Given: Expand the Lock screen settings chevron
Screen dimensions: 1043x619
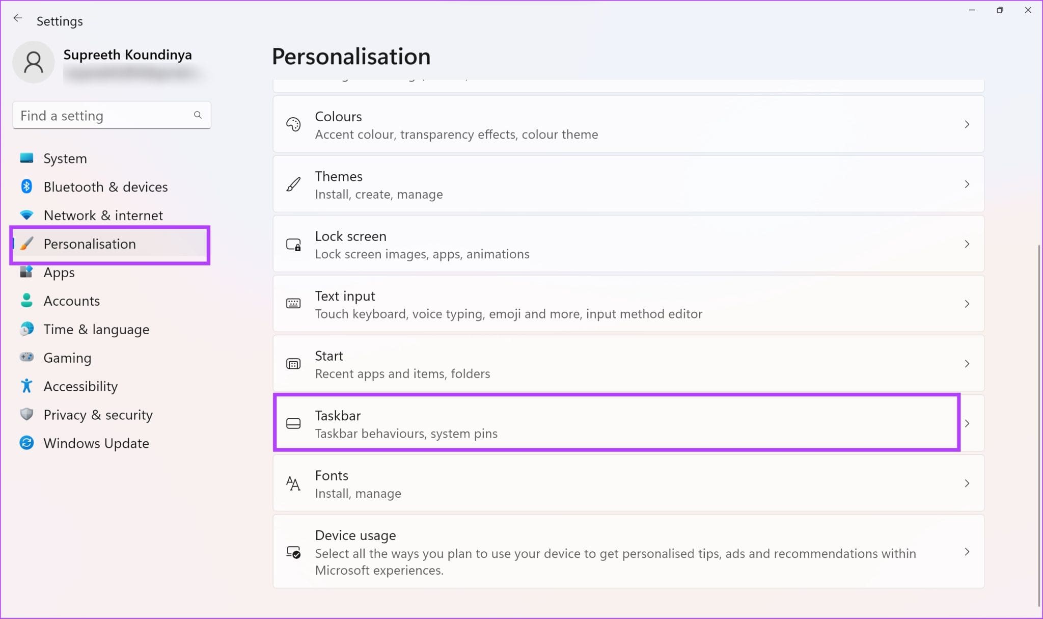Looking at the screenshot, I should [967, 244].
